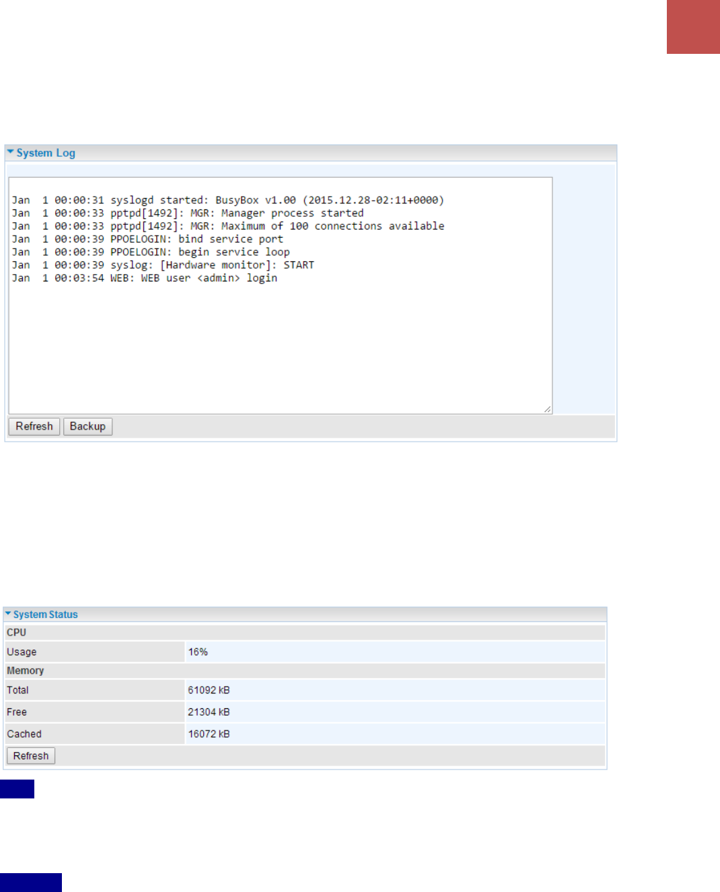Refresh the System Status panel
Image resolution: width=720 pixels, height=892 pixels.
click(31, 756)
